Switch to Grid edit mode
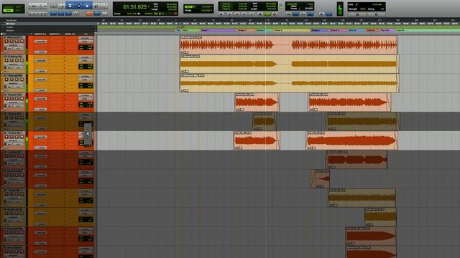The image size is (460, 258). click(x=19, y=11)
